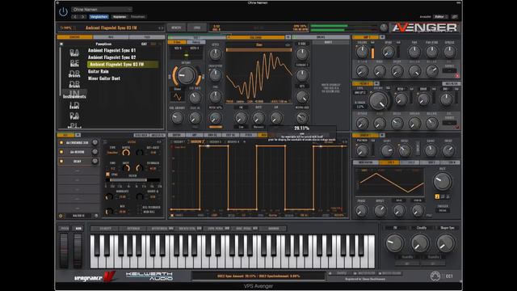Viewport: 517px width, 291px height.
Task: Select preset Minor Guitar Duet
Action: pos(104,78)
